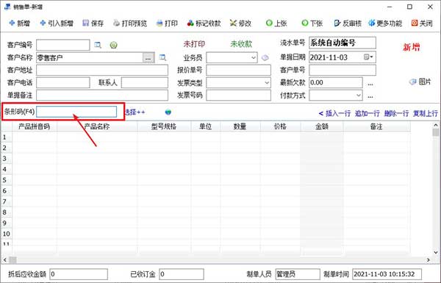The width and height of the screenshot is (441, 283).
Task: Go to next order with 下张
Action: point(312,23)
